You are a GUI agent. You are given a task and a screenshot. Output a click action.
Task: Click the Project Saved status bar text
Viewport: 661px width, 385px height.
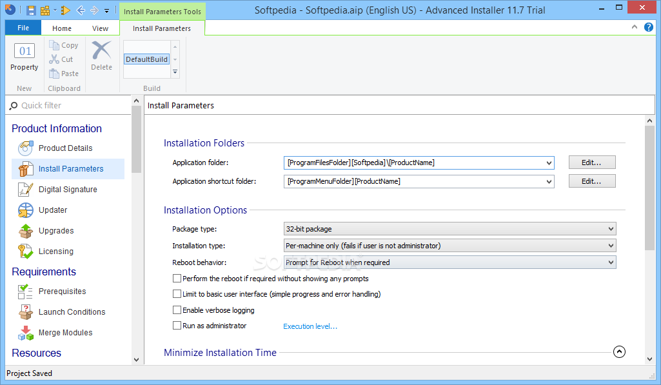point(29,373)
